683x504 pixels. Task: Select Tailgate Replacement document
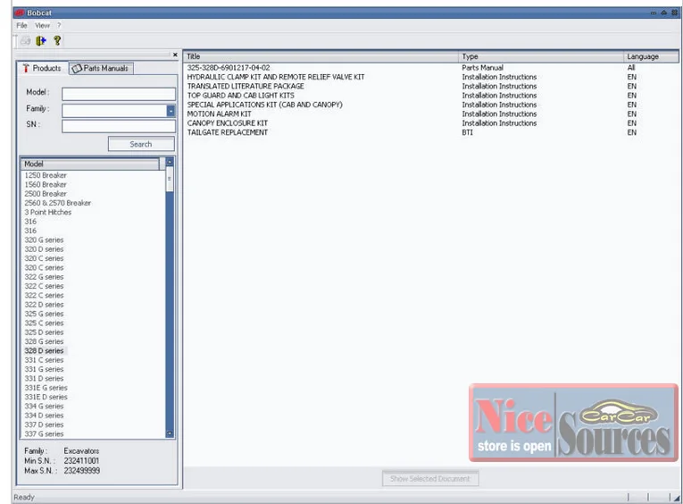(x=228, y=132)
